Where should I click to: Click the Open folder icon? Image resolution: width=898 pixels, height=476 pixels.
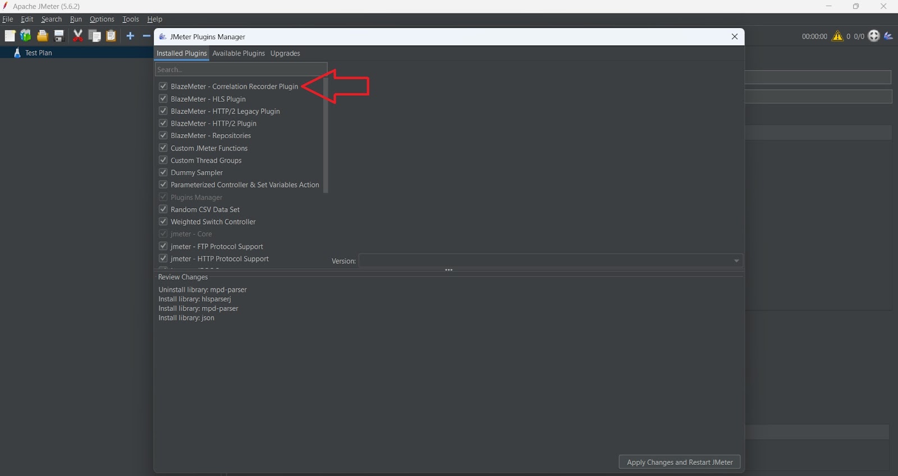coord(42,36)
